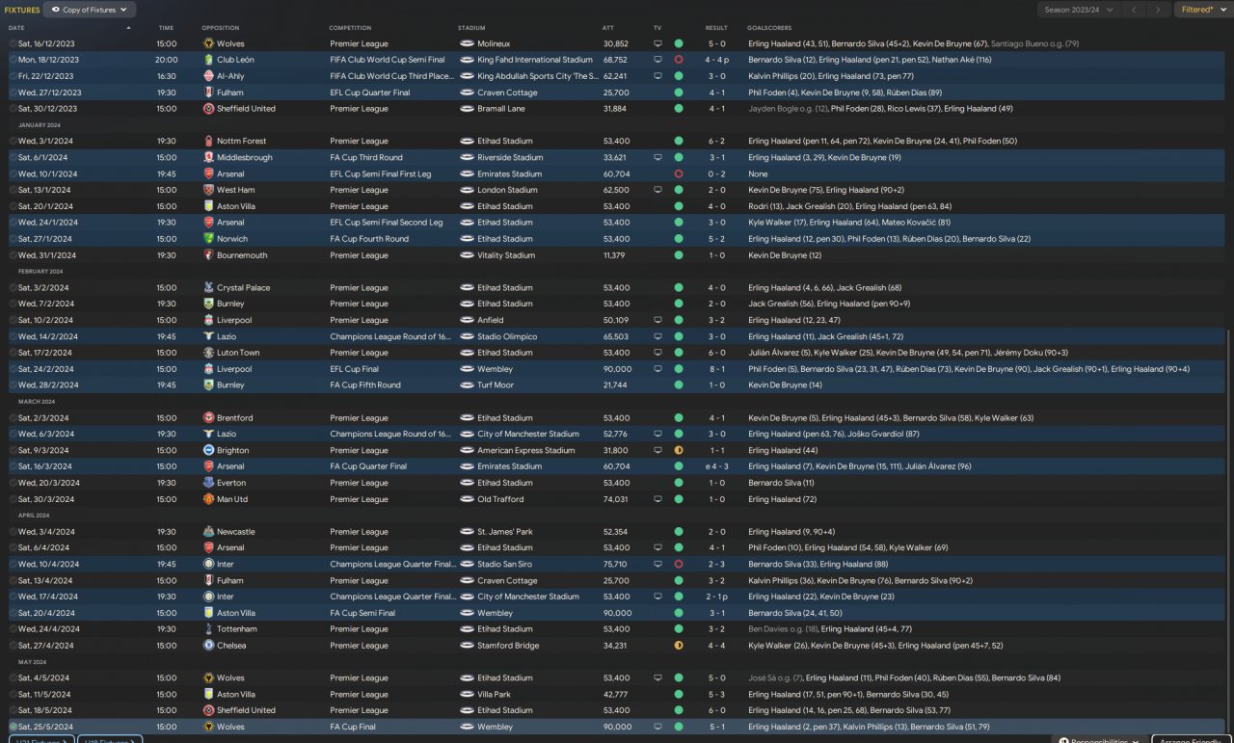This screenshot has height=743, width=1234.
Task: Toggle the selection circle for Sat, 24/2/2024 row
Action: (x=13, y=369)
